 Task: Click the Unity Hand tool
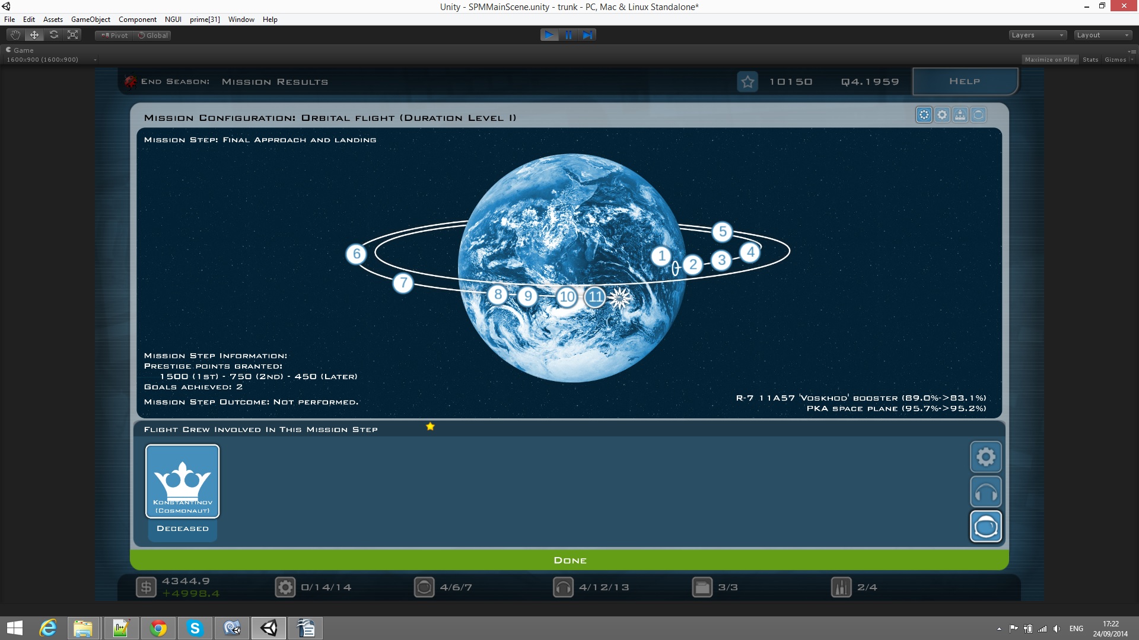point(15,35)
